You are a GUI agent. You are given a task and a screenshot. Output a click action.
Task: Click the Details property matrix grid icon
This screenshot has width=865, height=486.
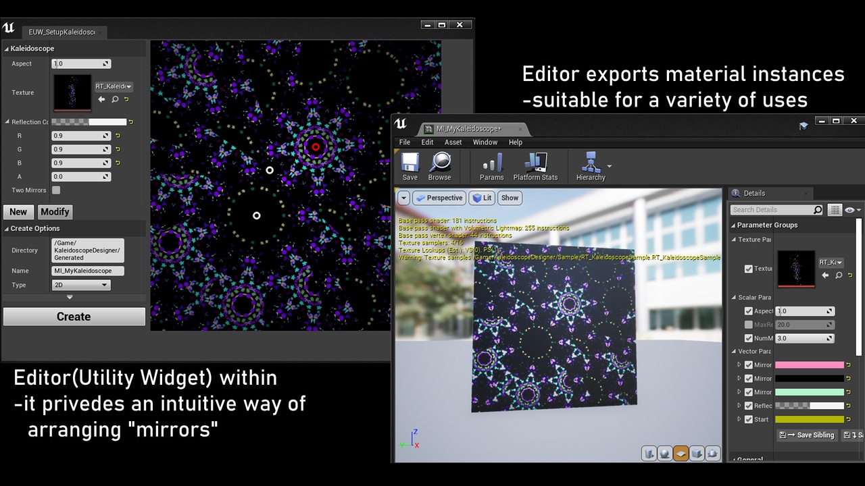(835, 210)
